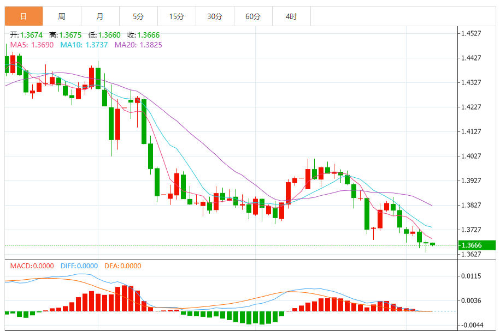
Task: Click the MA10: 1.3737 indicator label
Action: click(x=84, y=45)
